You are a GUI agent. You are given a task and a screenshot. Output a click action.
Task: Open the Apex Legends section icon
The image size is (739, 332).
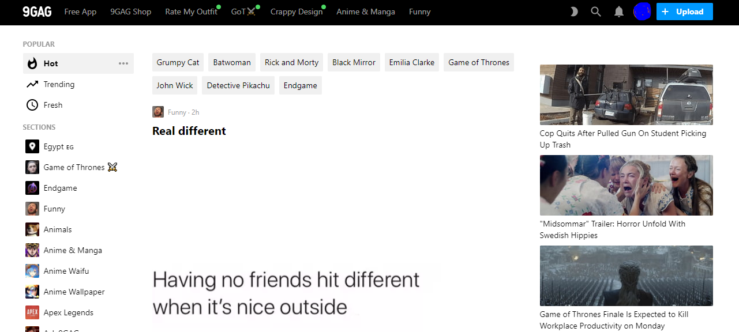coord(32,312)
